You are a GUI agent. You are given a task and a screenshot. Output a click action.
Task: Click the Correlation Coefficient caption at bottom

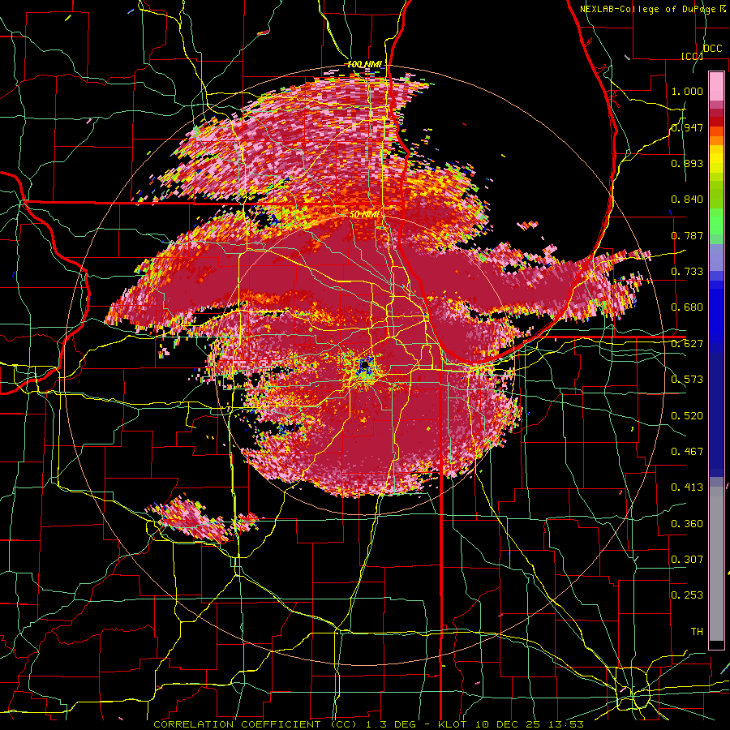(x=368, y=724)
